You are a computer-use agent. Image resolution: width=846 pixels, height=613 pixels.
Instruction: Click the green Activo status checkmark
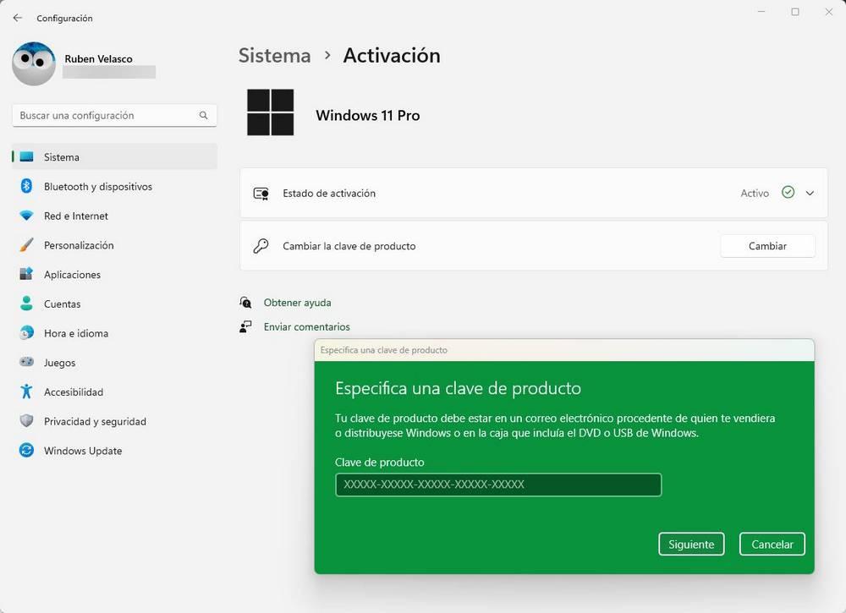pyautogui.click(x=787, y=193)
